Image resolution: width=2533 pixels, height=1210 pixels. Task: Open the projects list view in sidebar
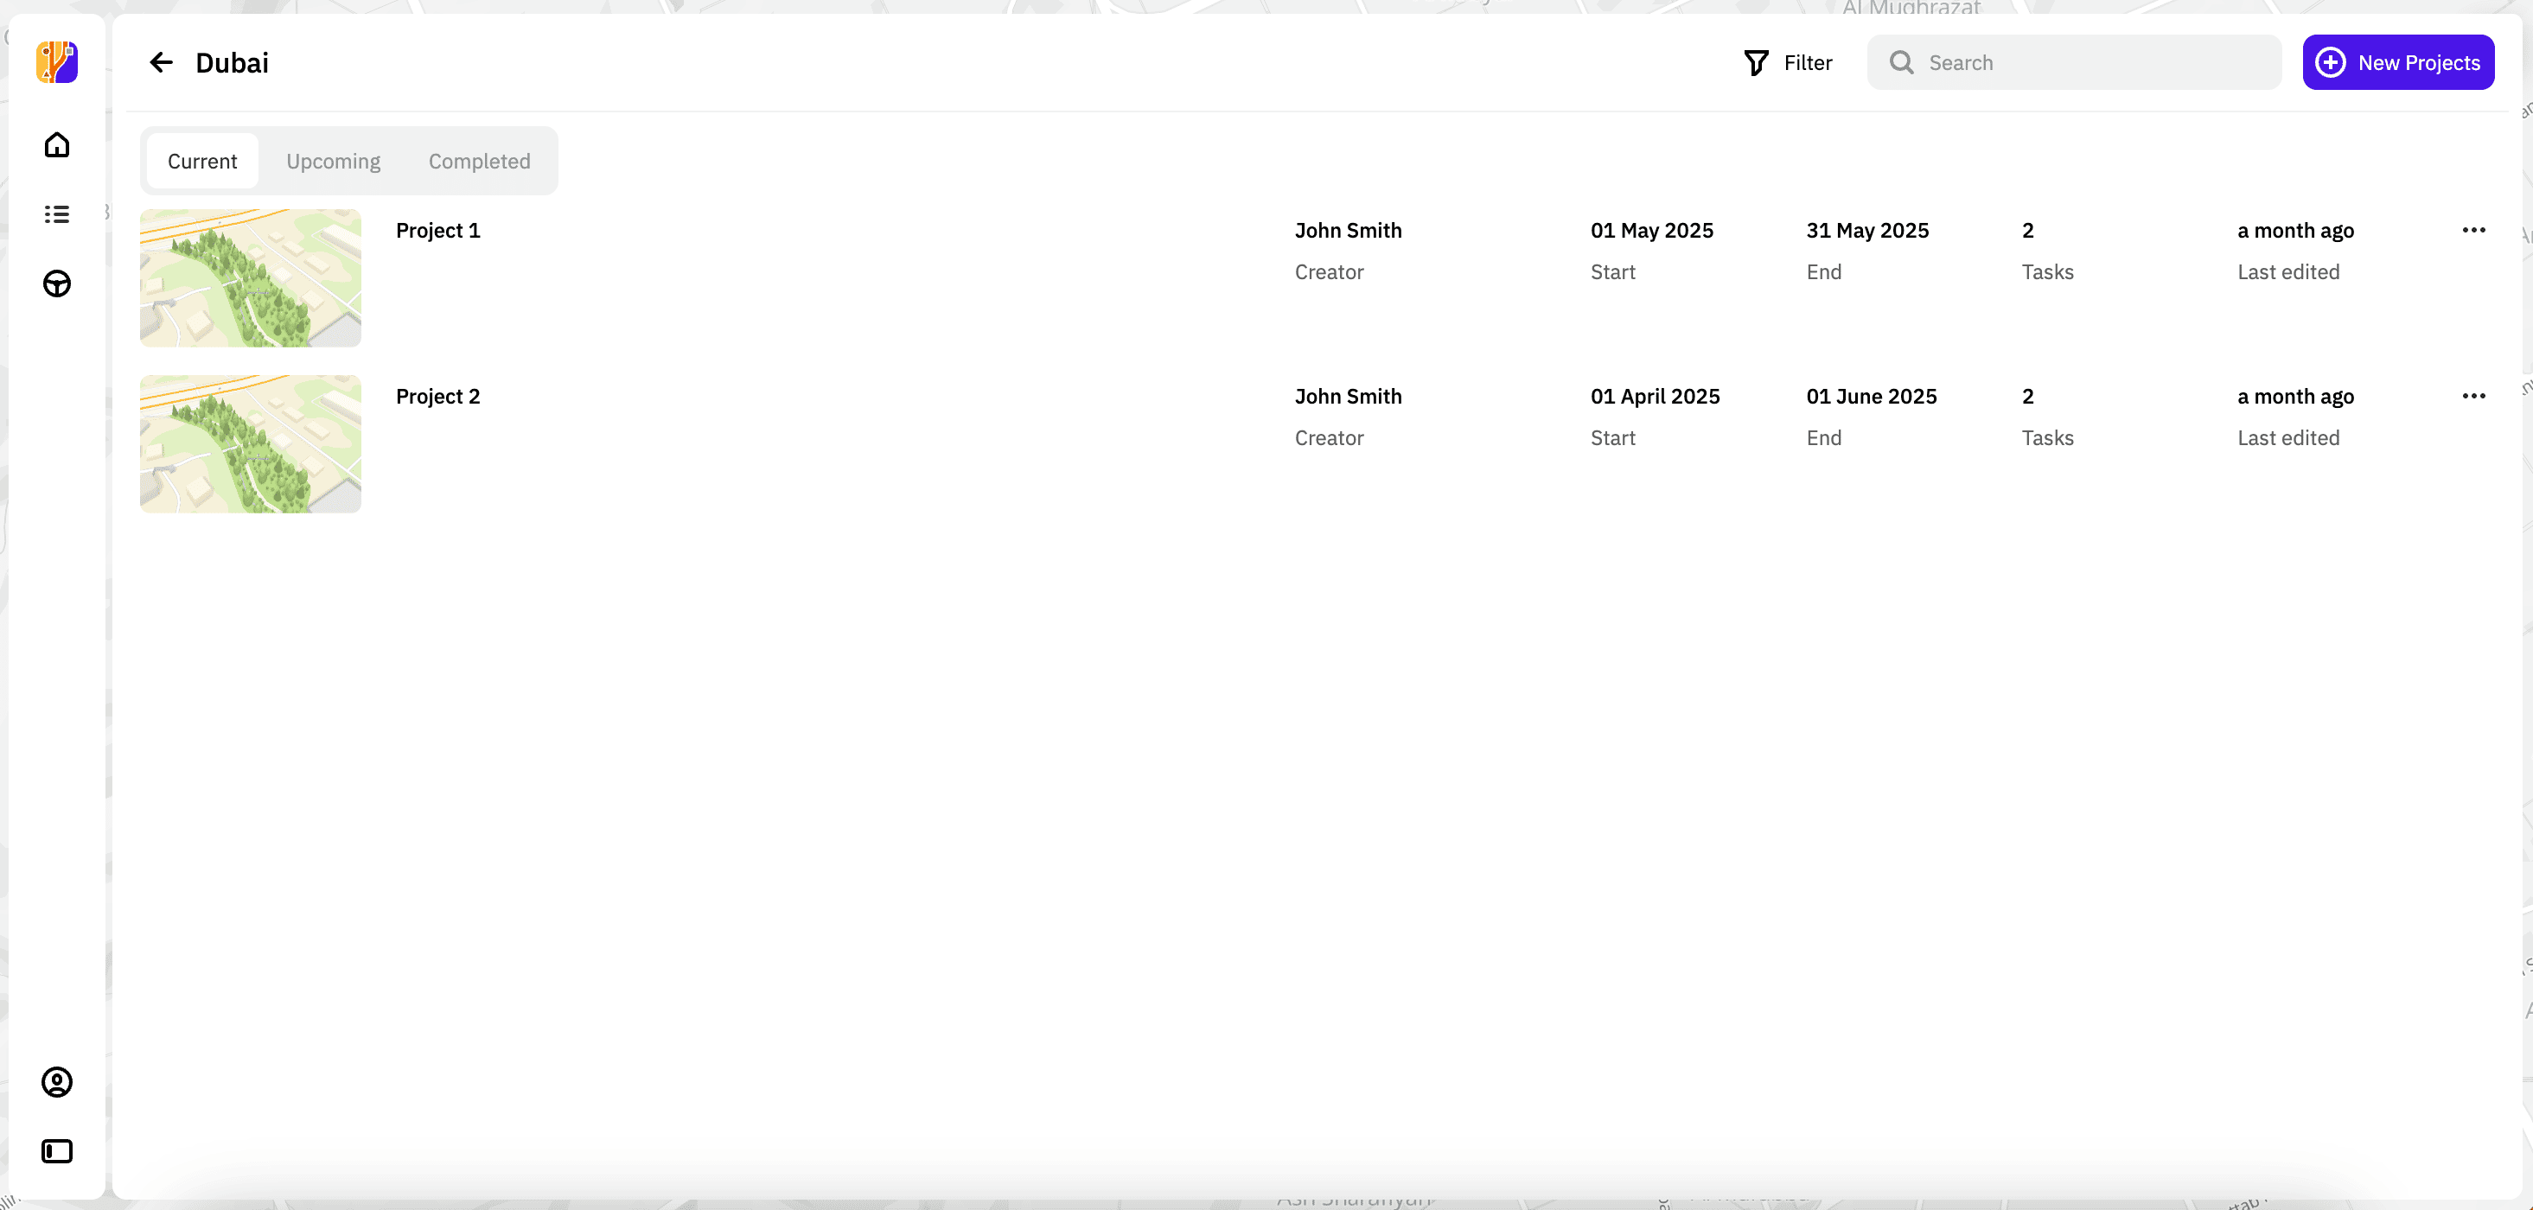tap(56, 214)
